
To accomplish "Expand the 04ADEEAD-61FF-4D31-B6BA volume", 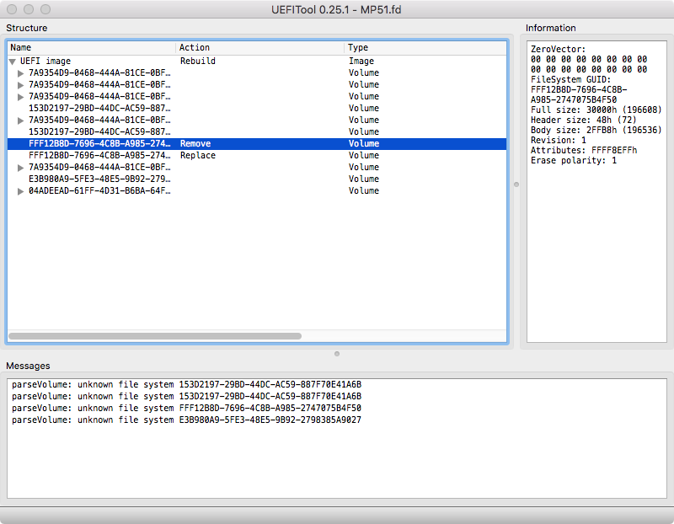I will [20, 191].
